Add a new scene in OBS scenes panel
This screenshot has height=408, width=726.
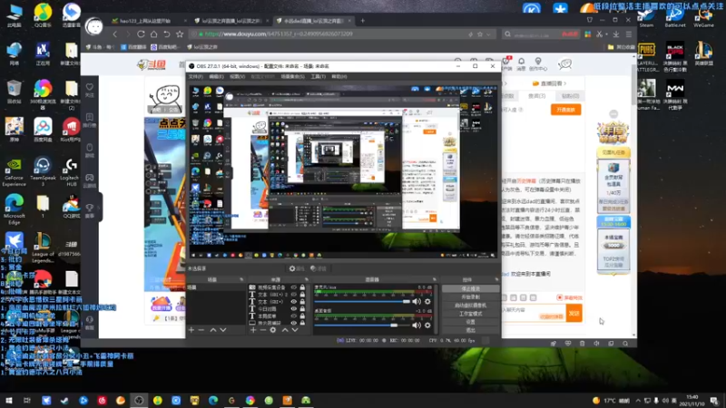(x=191, y=330)
